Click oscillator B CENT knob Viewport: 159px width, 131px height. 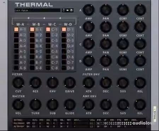click(x=140, y=27)
